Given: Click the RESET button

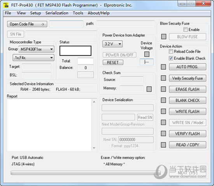Looking at the screenshot, I should coord(113,62).
